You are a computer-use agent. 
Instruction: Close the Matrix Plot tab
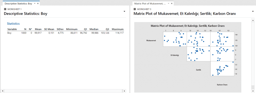click(171, 3)
